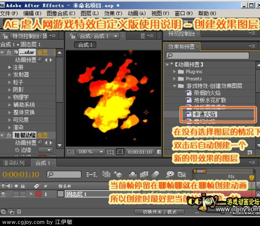Open the 窗口(W) menu
260x226 pixels.
184,13
